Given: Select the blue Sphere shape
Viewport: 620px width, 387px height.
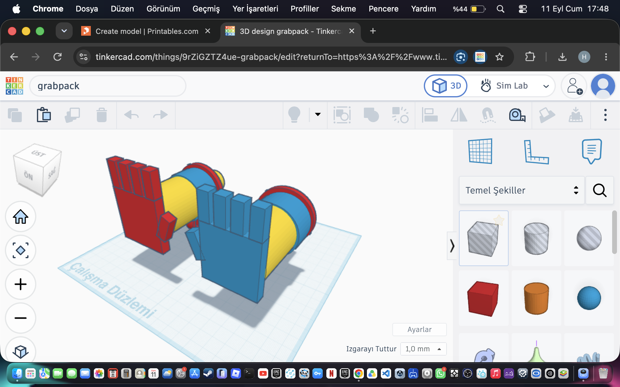Looking at the screenshot, I should tap(589, 298).
